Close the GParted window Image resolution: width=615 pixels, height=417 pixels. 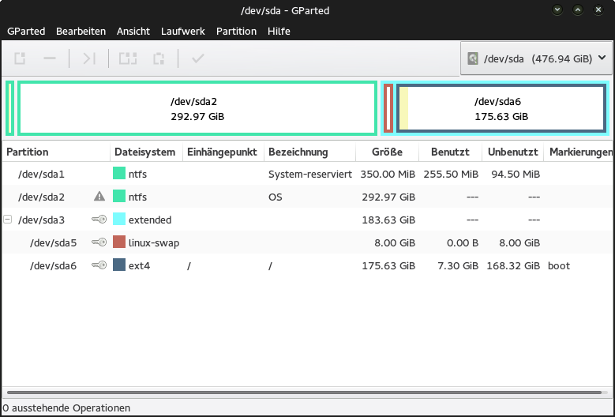coord(598,9)
